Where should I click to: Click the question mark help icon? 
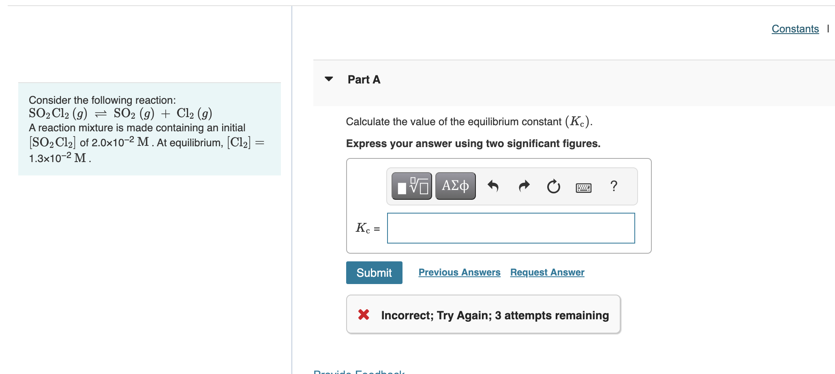[613, 186]
